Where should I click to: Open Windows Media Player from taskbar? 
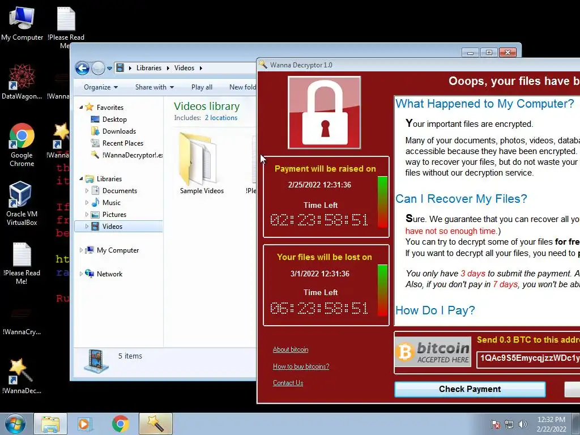(84, 424)
